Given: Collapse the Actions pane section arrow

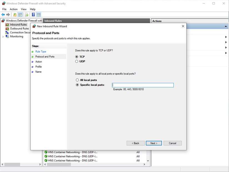Looking at the screenshot, I should click(226, 26).
